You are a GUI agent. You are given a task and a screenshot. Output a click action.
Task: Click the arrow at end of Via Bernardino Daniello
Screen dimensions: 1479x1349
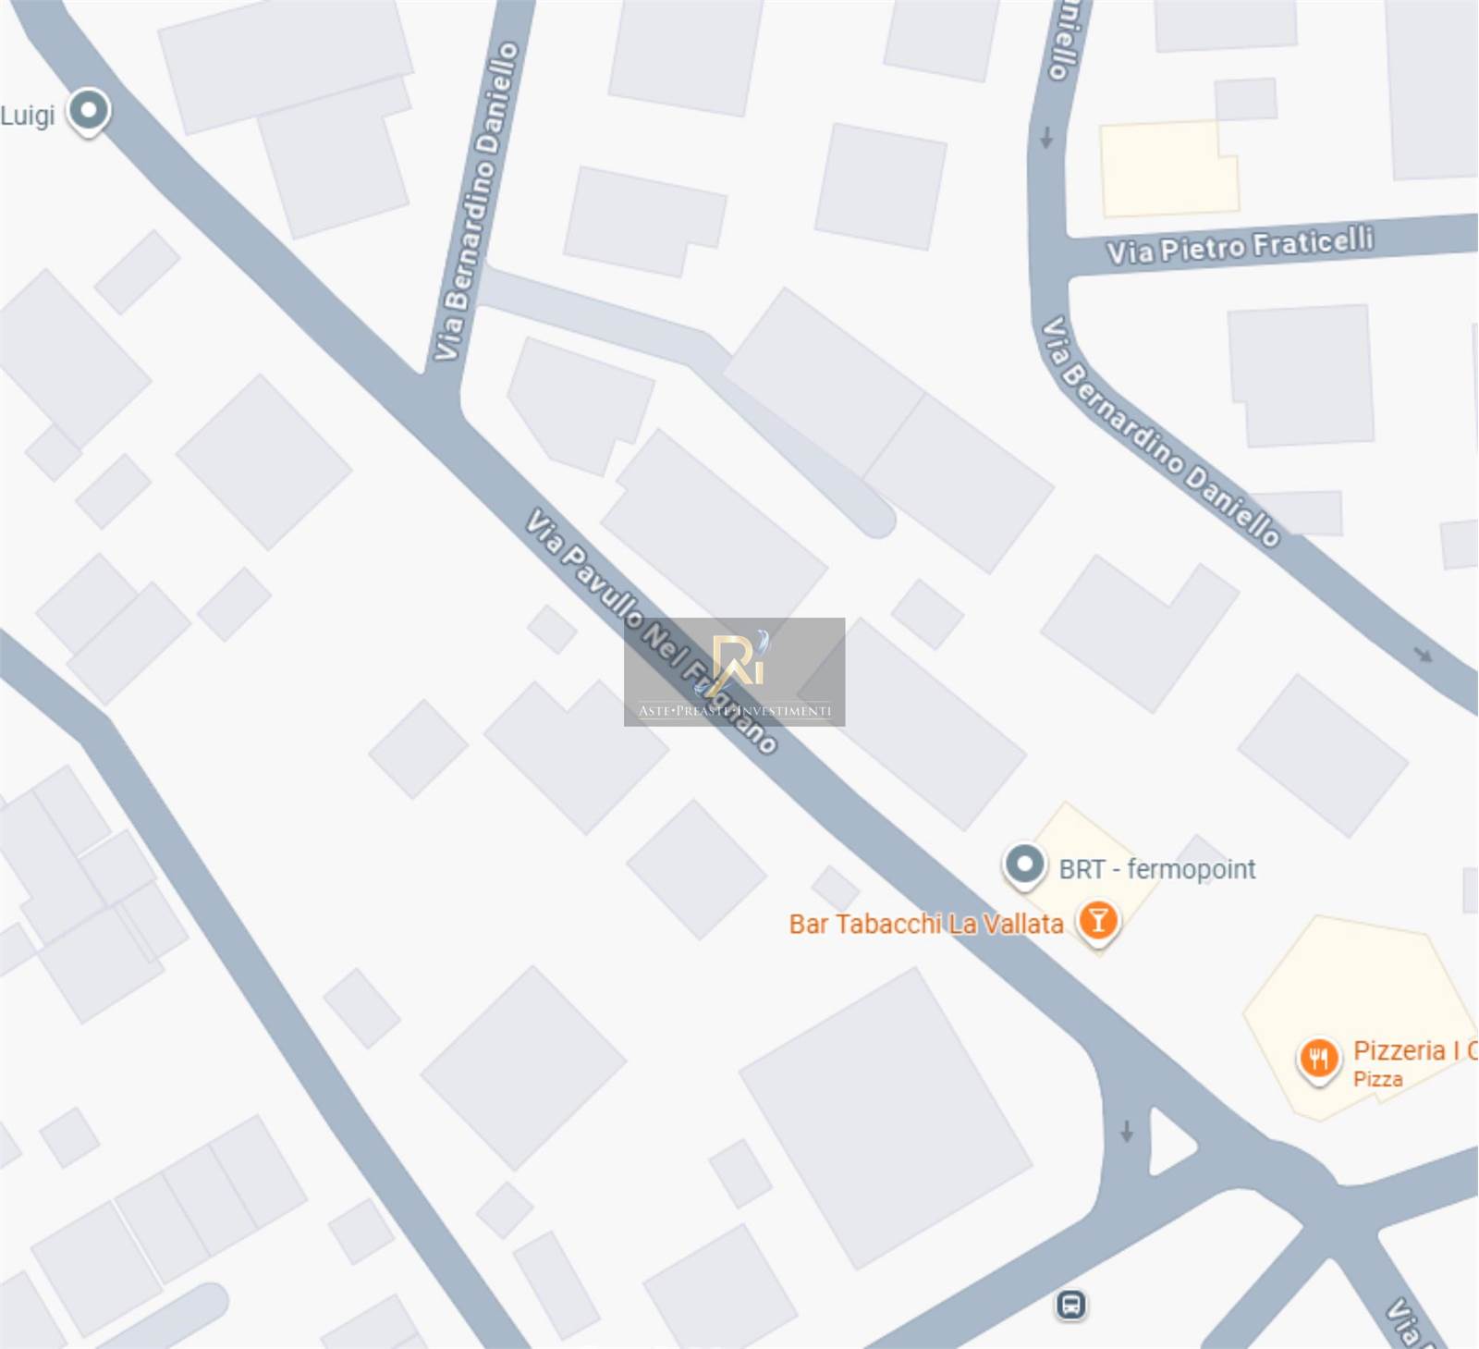(x=1424, y=655)
